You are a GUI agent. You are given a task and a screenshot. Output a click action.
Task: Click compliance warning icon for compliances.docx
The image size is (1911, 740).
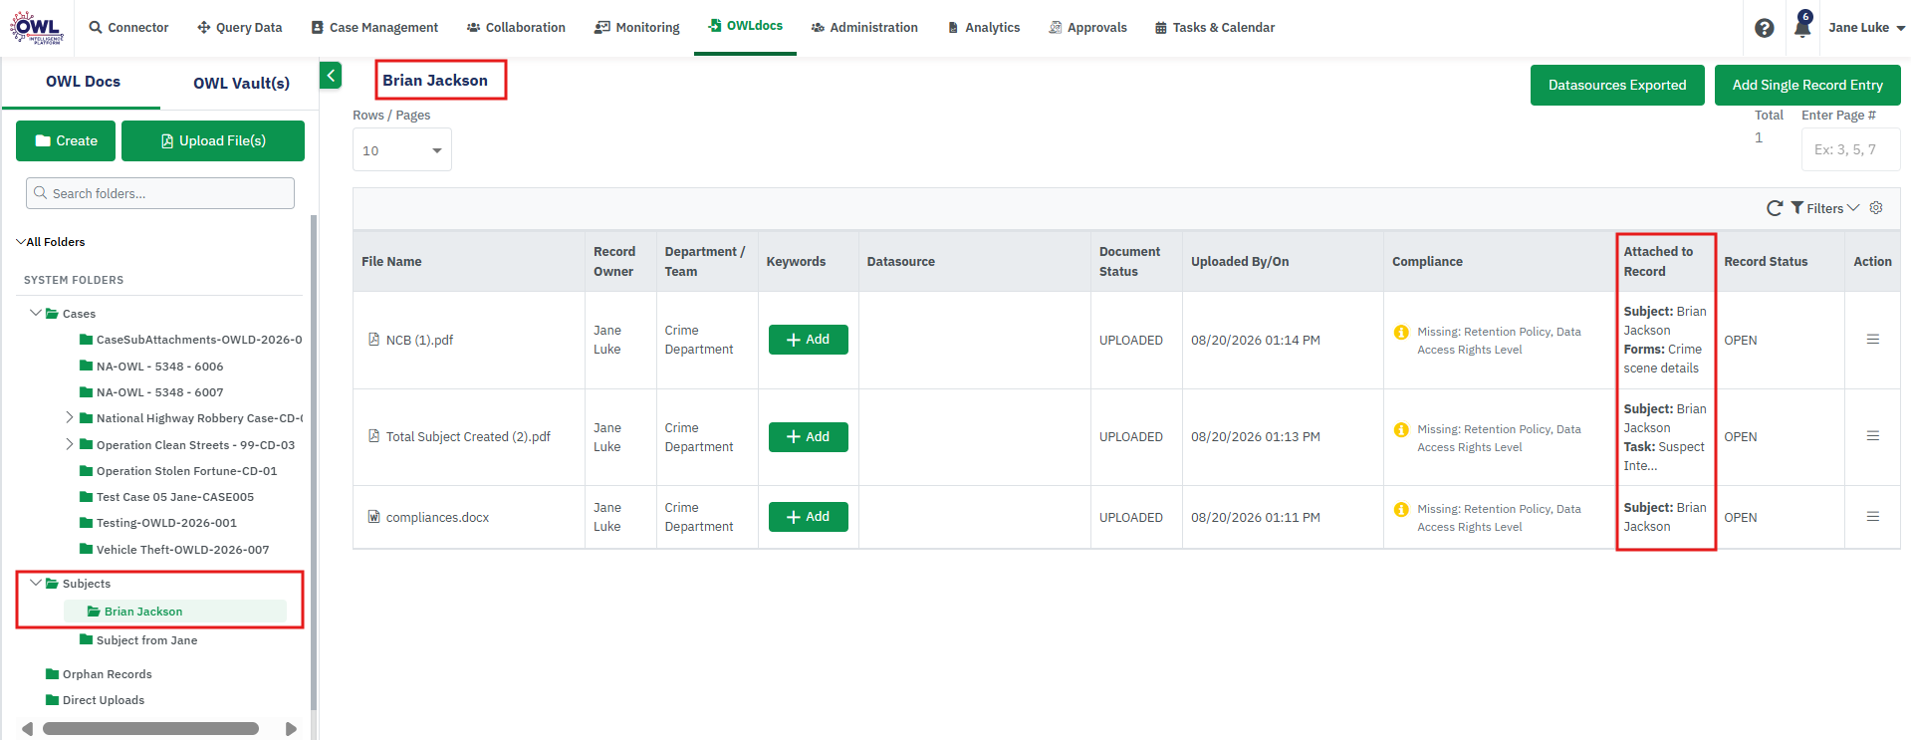tap(1401, 509)
